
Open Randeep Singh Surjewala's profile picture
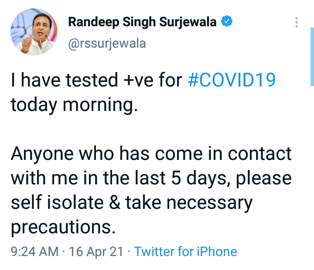click(34, 32)
